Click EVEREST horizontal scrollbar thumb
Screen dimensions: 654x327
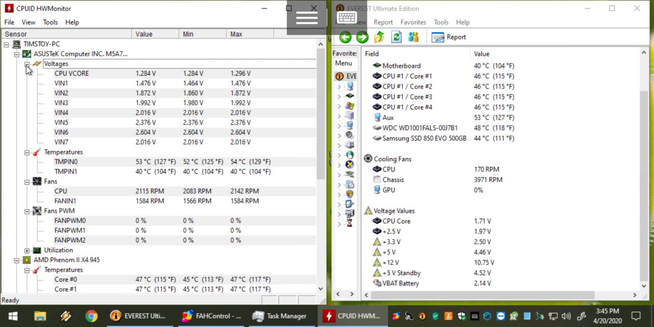tap(482, 295)
